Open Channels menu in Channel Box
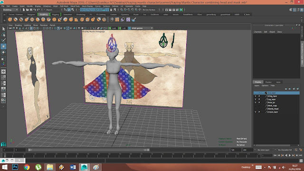304x171 pixels. pyautogui.click(x=257, y=32)
